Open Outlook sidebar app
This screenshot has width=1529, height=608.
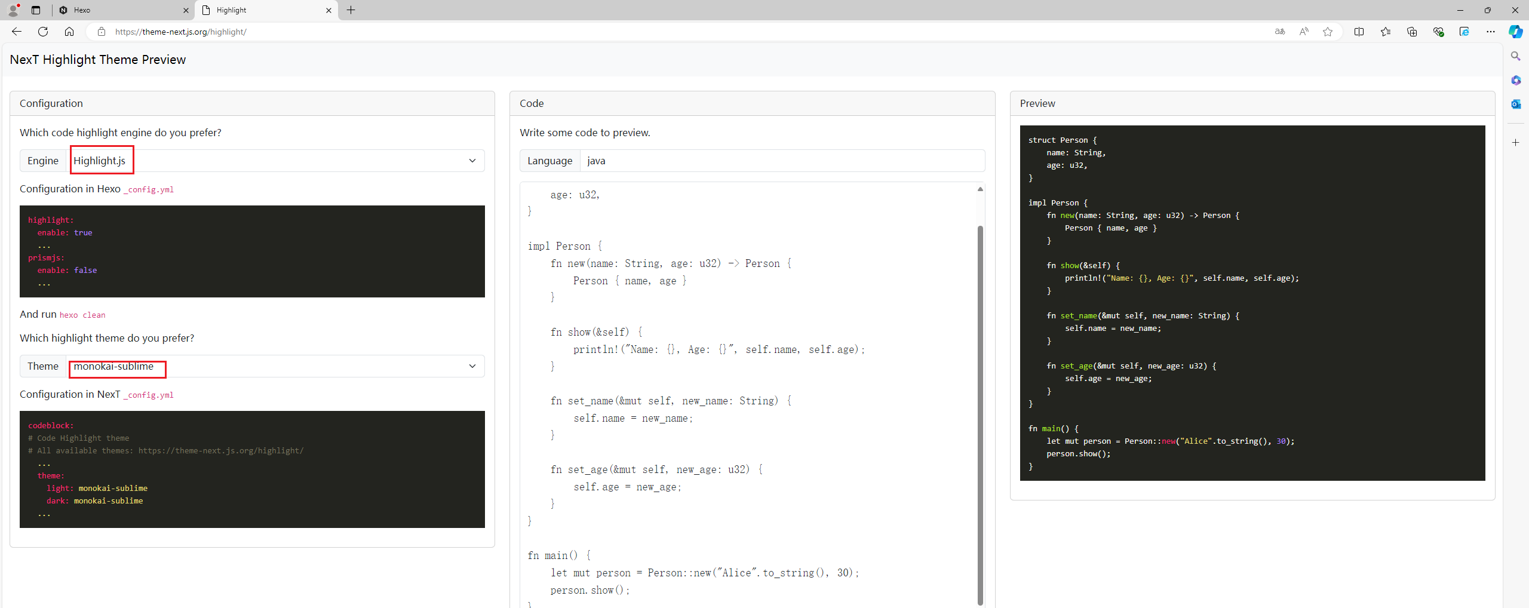tap(1516, 104)
